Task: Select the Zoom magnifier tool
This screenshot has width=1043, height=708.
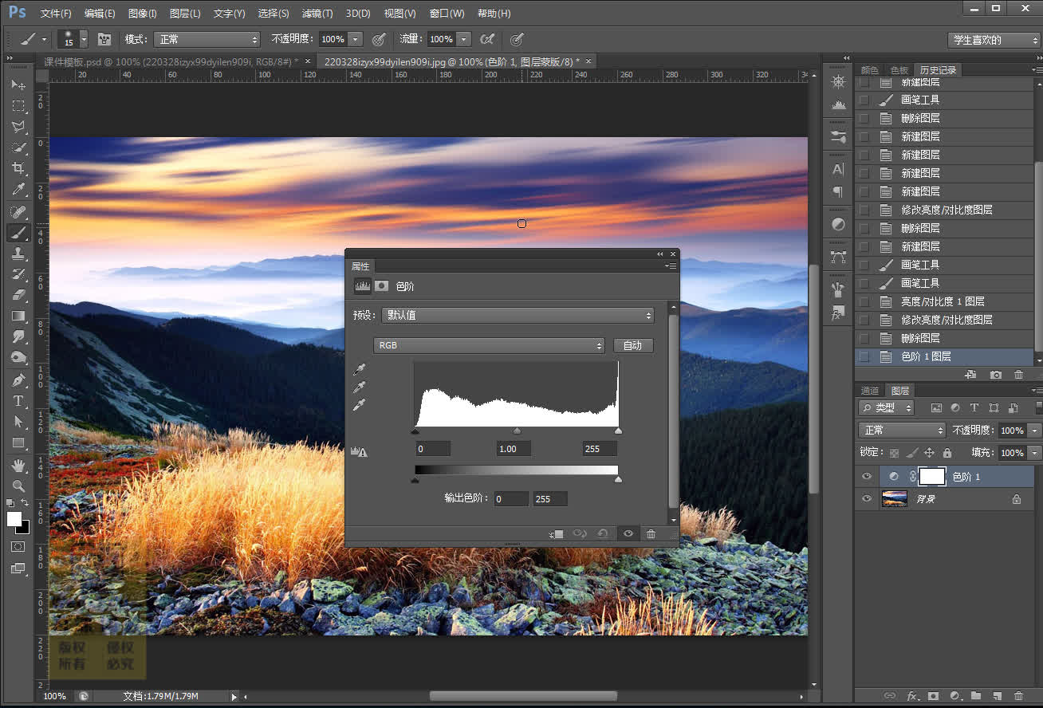Action: 18,486
